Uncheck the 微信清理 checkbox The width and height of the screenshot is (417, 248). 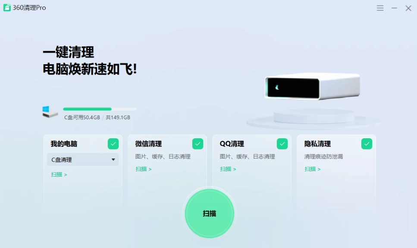pos(198,144)
